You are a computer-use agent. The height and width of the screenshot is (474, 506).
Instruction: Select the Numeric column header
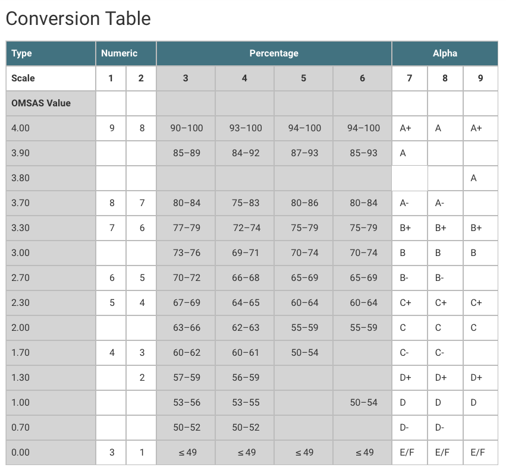tap(126, 53)
